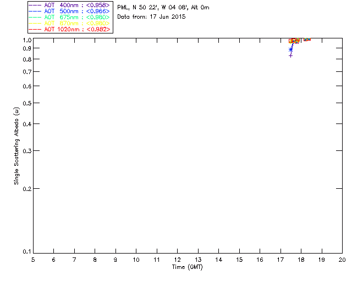352x281 pixels.
Task: Click the blue asterisk data marker near 0.9
Action: click(291, 49)
